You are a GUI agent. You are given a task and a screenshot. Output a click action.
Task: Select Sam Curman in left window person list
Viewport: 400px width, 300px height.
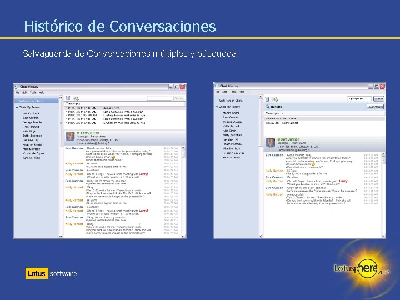[31, 118]
